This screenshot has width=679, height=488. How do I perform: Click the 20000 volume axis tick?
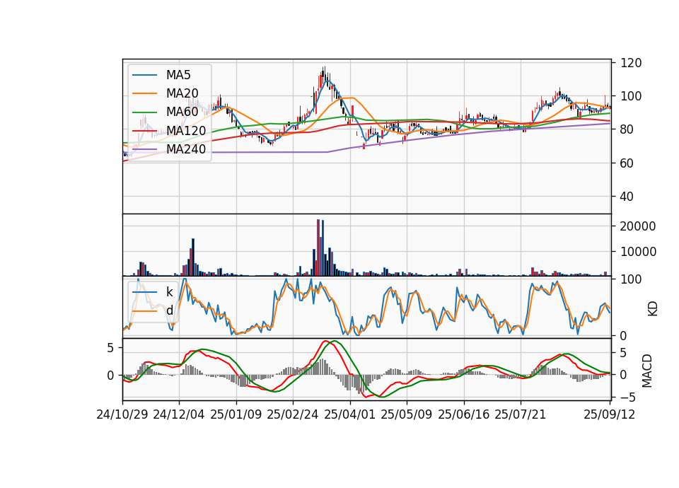[x=638, y=226]
